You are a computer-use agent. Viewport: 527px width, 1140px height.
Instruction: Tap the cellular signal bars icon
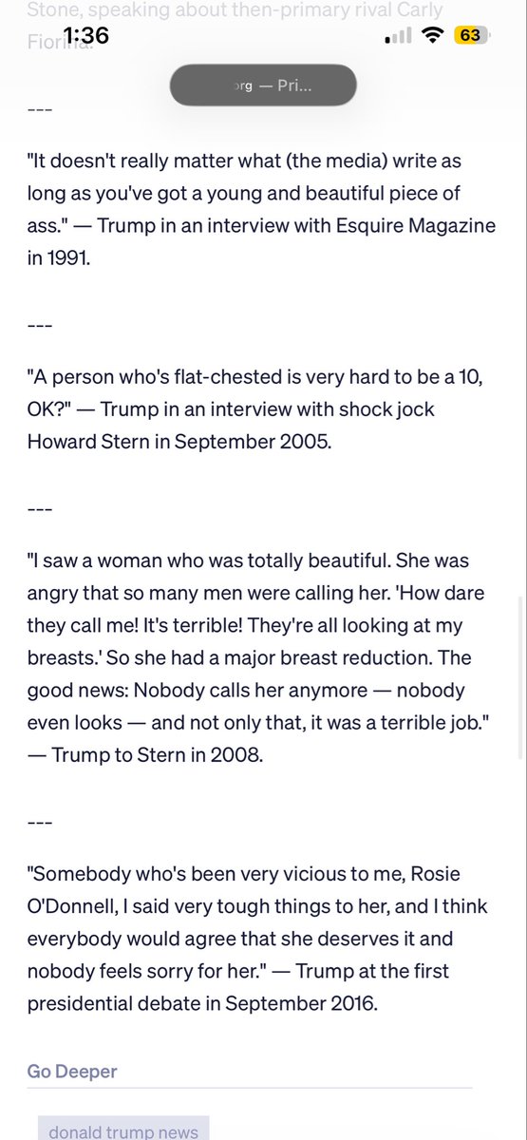[400, 37]
